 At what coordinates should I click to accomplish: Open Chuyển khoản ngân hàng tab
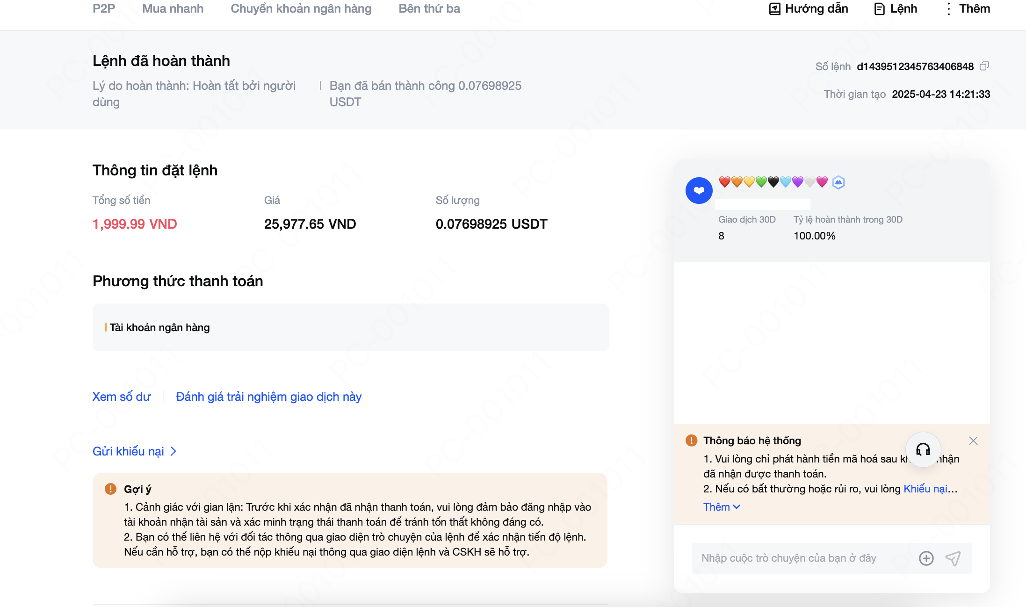(301, 9)
